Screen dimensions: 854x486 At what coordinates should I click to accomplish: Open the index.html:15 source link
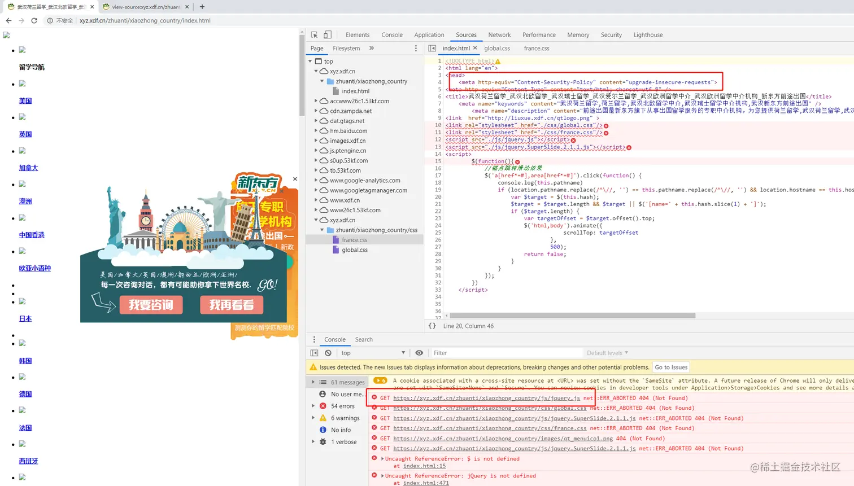point(424,466)
